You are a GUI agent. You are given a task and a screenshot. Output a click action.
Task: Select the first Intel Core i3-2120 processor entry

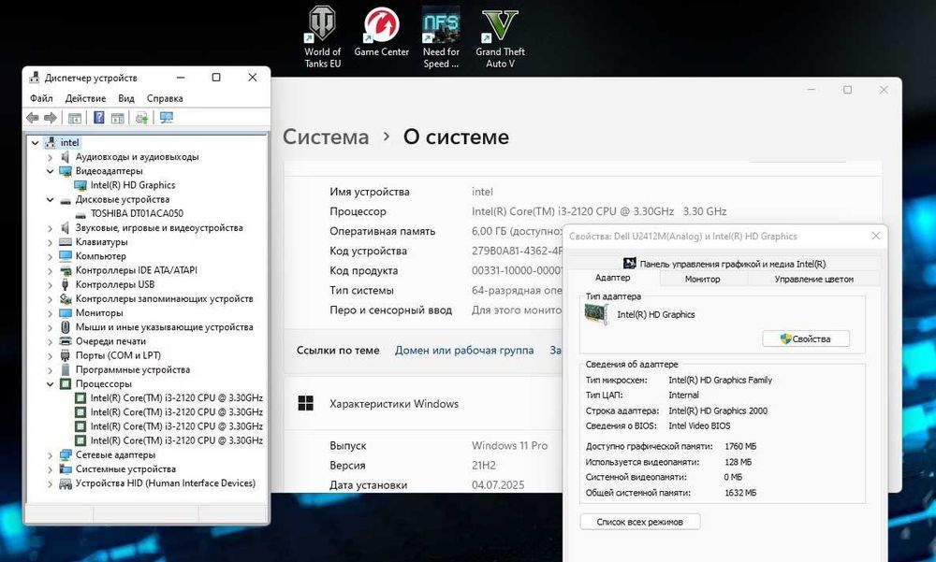click(x=176, y=398)
